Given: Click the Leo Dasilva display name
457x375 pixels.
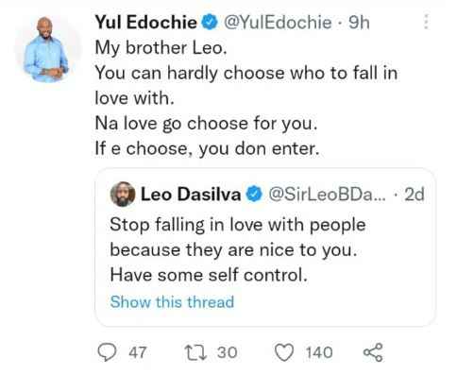Looking at the screenshot, I should pyautogui.click(x=191, y=195).
